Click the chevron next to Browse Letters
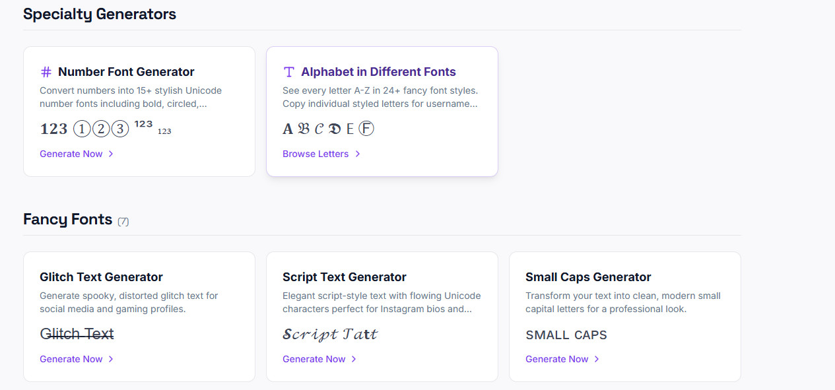The image size is (835, 390). tap(357, 153)
